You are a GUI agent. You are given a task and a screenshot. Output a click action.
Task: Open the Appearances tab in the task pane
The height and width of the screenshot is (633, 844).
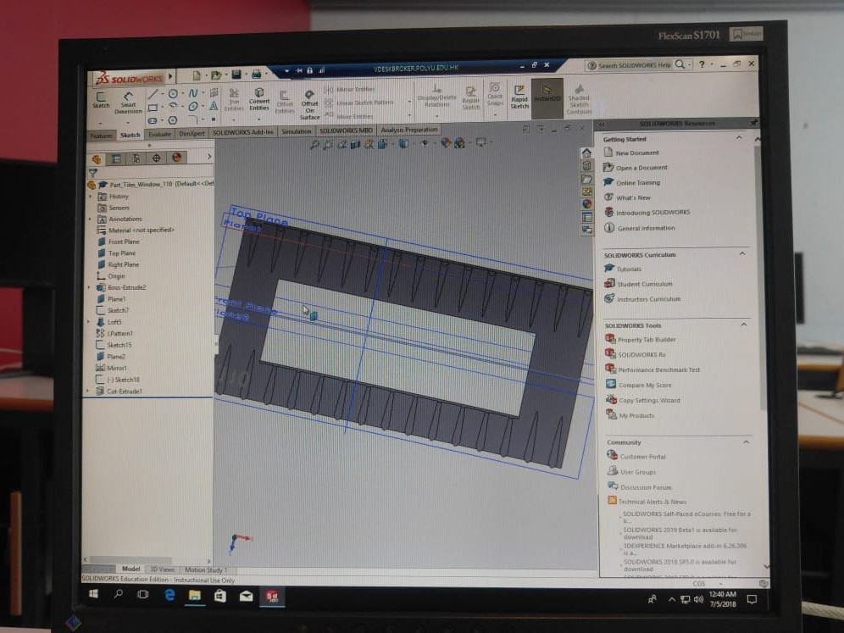point(586,204)
